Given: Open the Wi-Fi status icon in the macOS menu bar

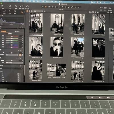Looking at the screenshot, I should [x=105, y=3].
